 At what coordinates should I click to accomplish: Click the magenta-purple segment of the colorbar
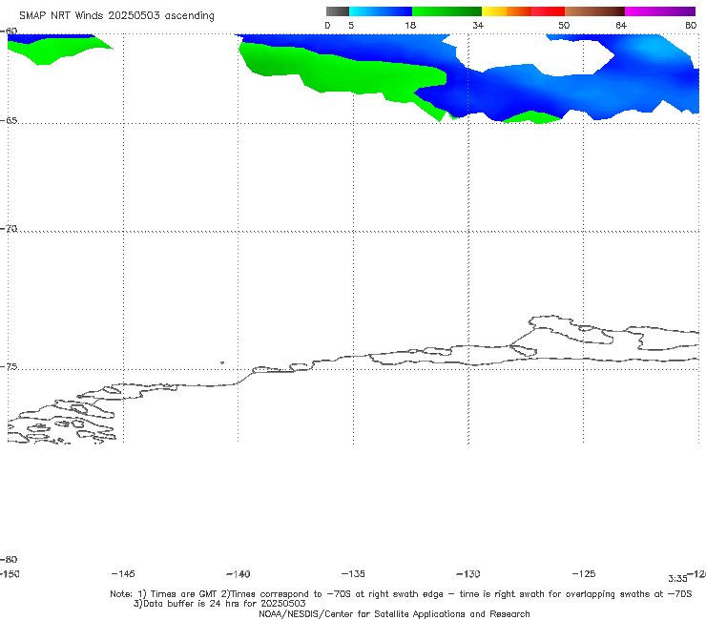point(660,11)
